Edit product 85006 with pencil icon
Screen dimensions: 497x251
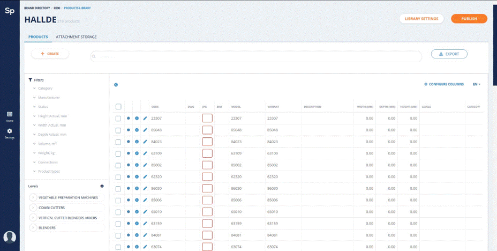(x=145, y=200)
